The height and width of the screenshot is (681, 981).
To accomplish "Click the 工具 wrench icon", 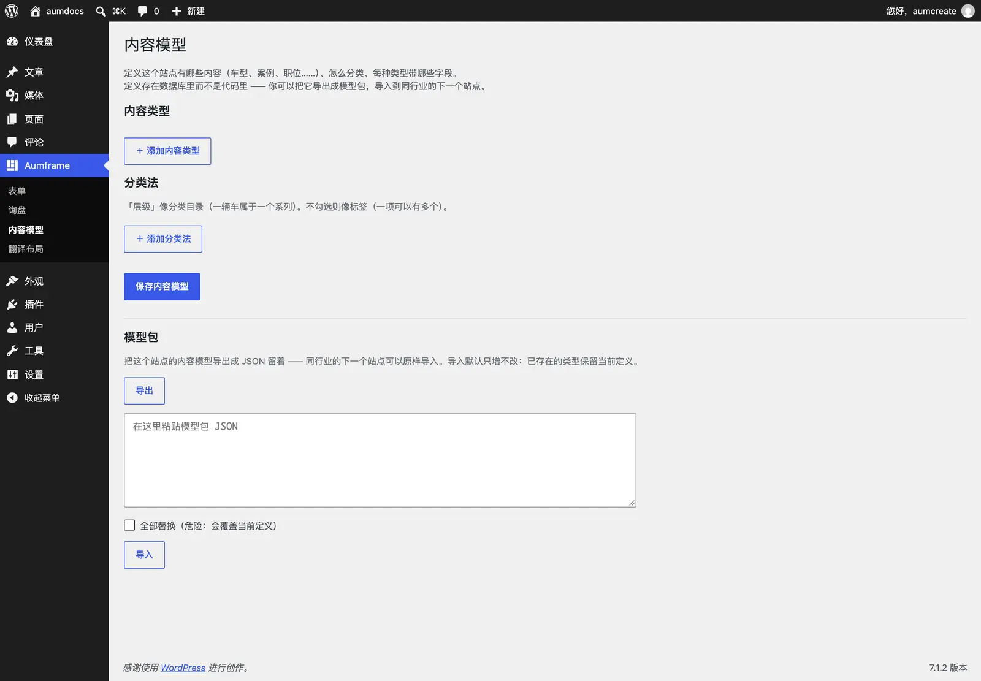I will 12,351.
